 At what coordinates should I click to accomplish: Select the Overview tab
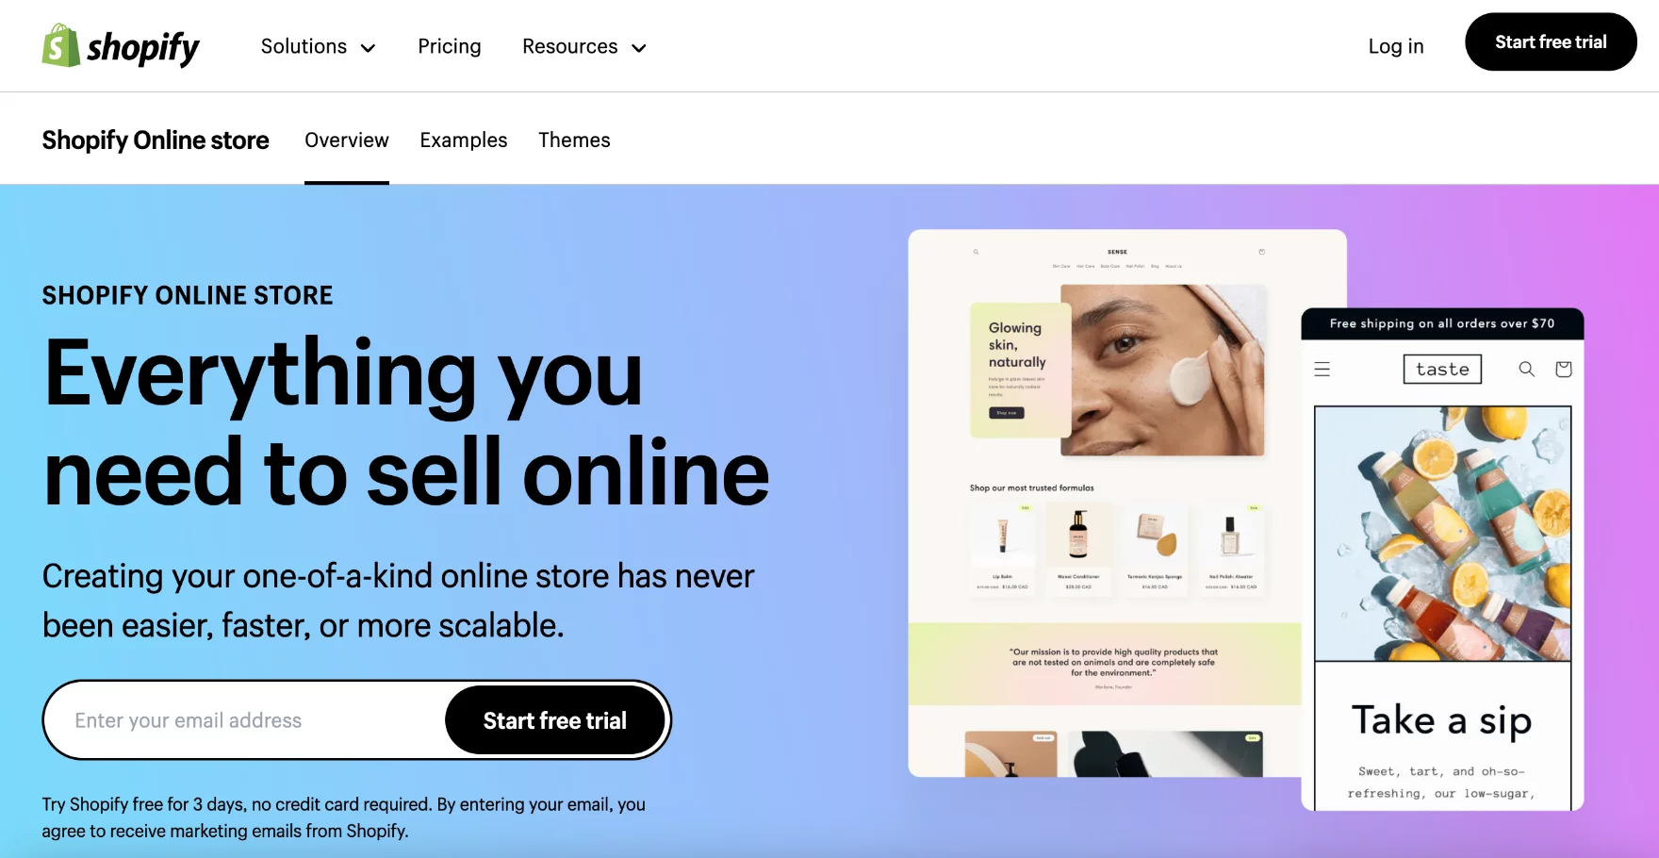pos(347,140)
